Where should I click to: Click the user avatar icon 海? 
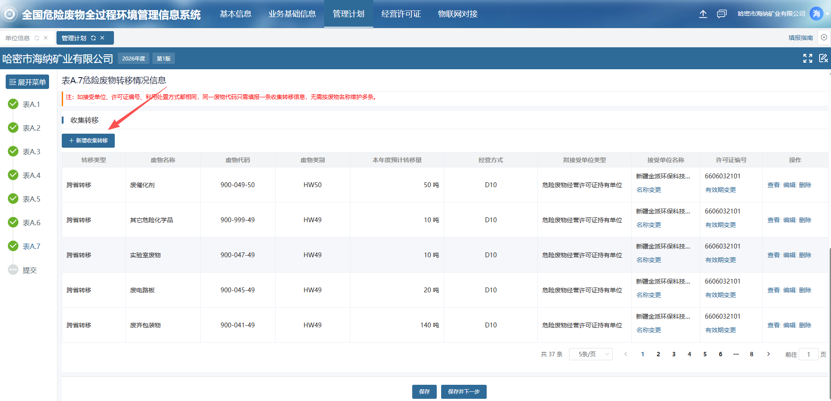[816, 14]
